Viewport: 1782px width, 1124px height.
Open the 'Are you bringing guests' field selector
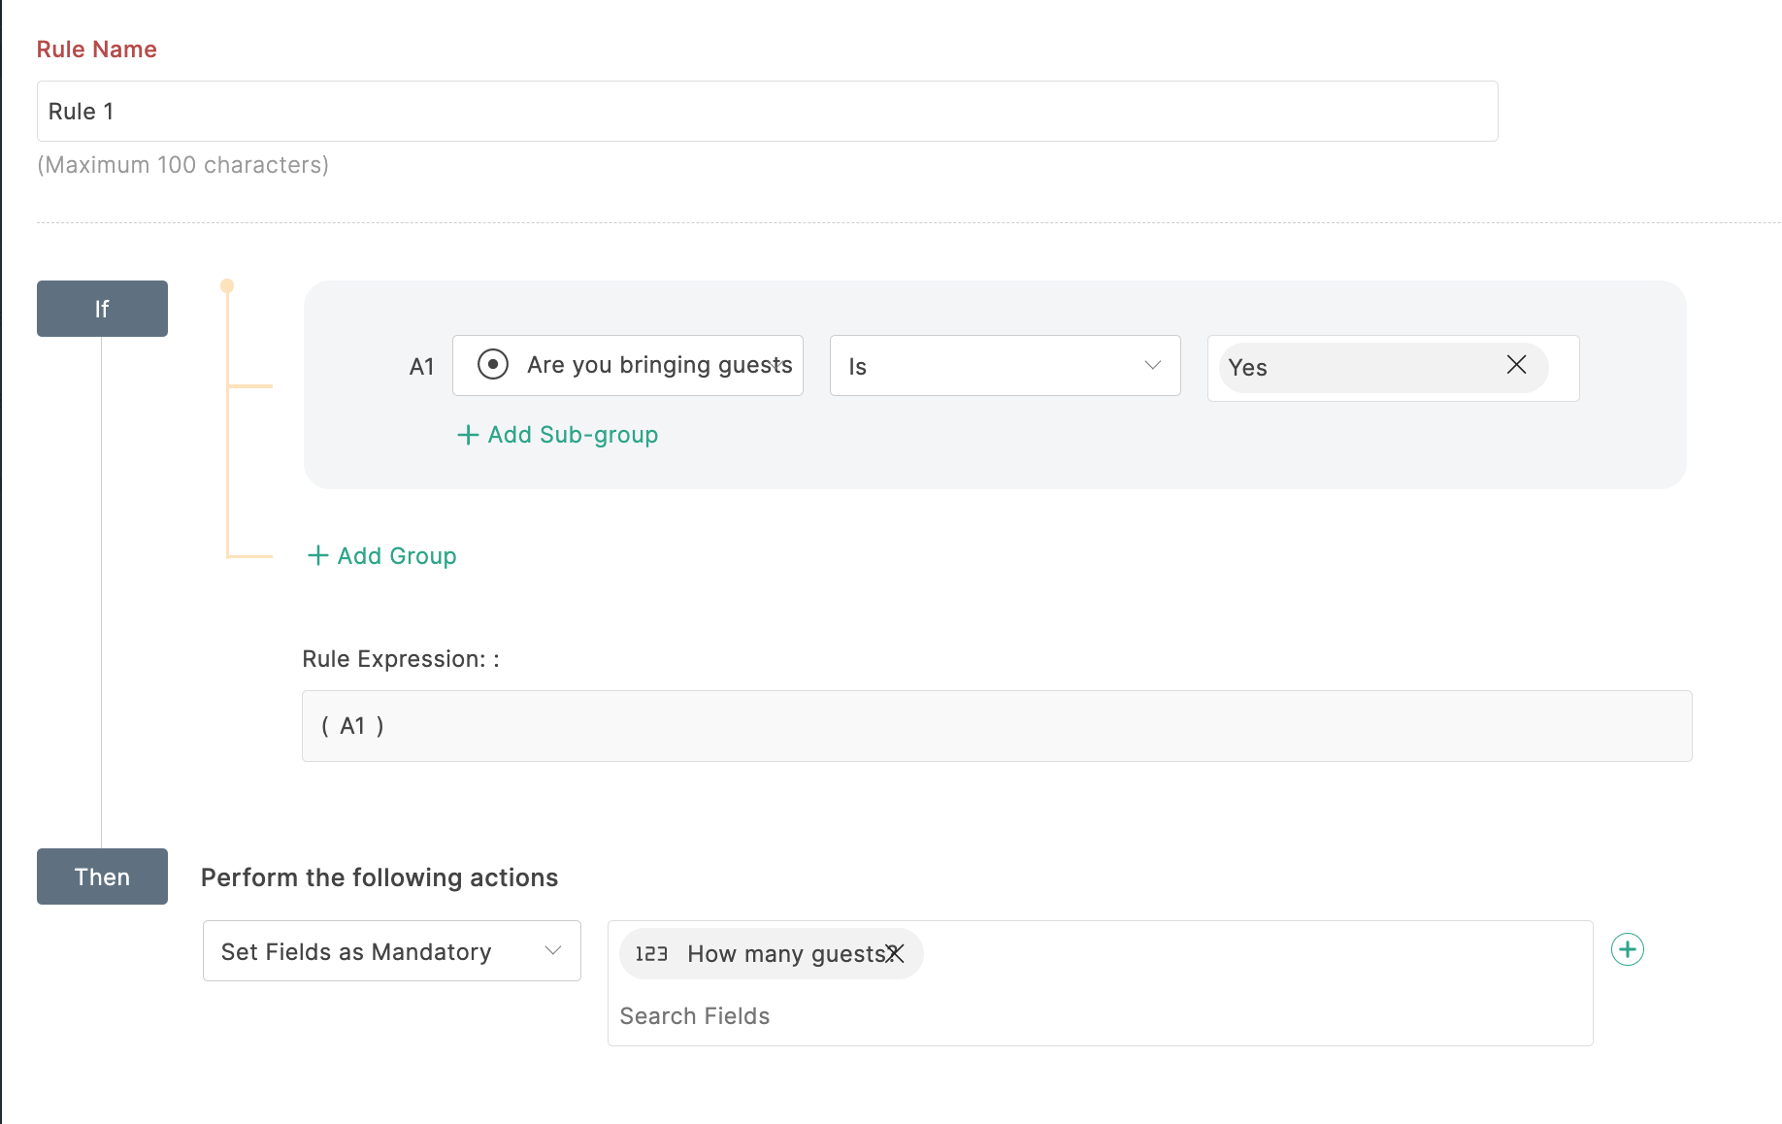tap(658, 365)
